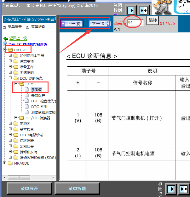Collapse the ECM subfolder

tap(16, 84)
